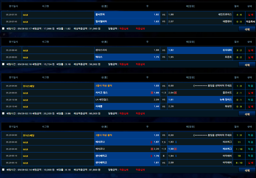
Task: Delete the bet with 배팅금액 10,000 원
Action: [x=247, y=170]
